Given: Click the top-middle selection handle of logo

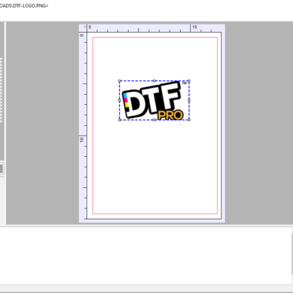Looking at the screenshot, I should (155, 81).
